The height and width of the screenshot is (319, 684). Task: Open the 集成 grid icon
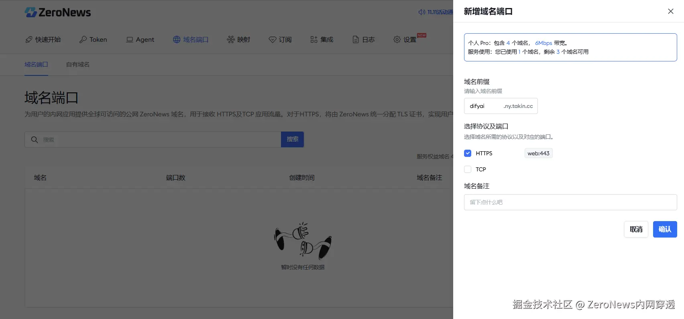click(x=314, y=39)
